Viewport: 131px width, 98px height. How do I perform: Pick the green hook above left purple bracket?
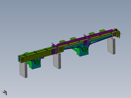(x=52, y=44)
